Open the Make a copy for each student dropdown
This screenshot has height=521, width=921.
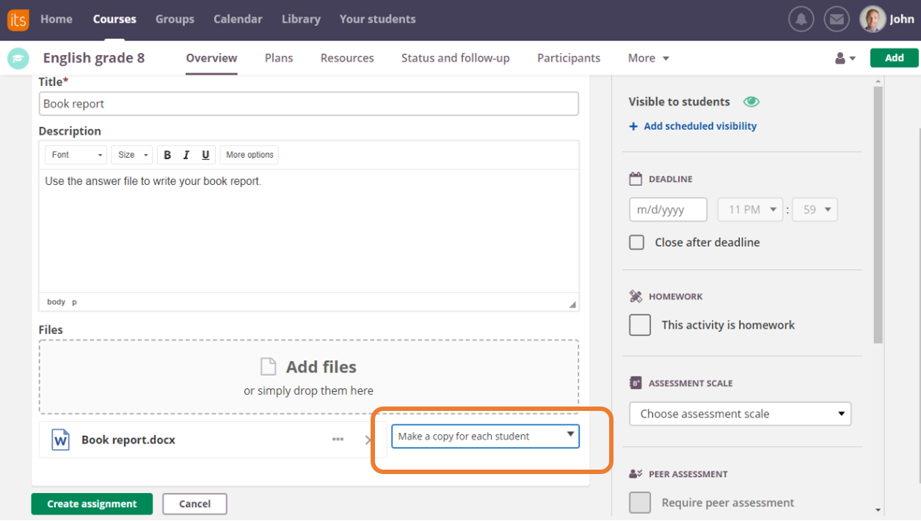coord(485,436)
